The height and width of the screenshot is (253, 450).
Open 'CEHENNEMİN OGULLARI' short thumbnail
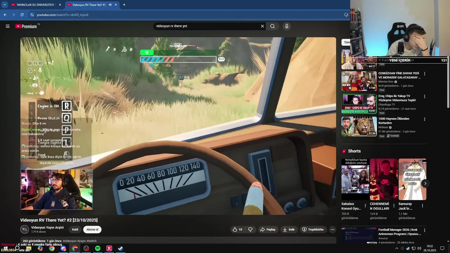[x=384, y=179]
